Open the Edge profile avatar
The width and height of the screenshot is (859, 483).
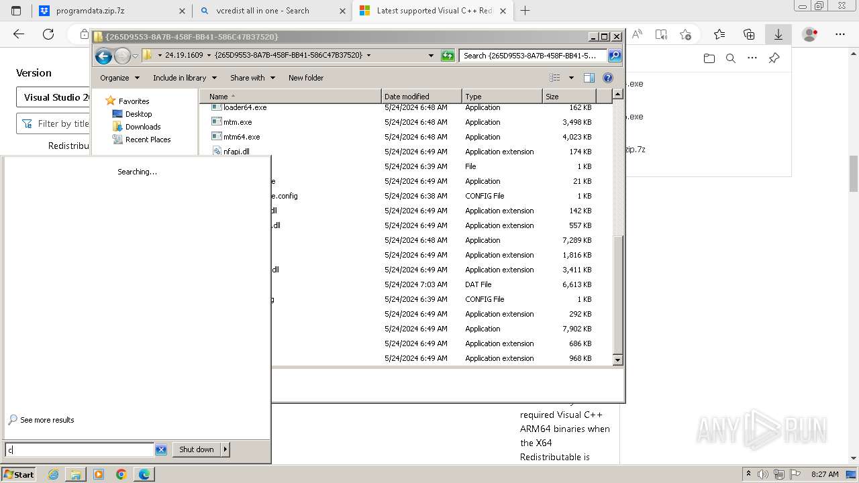click(810, 34)
